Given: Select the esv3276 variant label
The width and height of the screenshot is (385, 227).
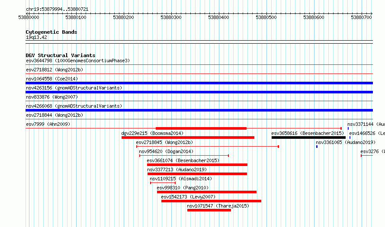Looking at the screenshot, I should (373, 151).
